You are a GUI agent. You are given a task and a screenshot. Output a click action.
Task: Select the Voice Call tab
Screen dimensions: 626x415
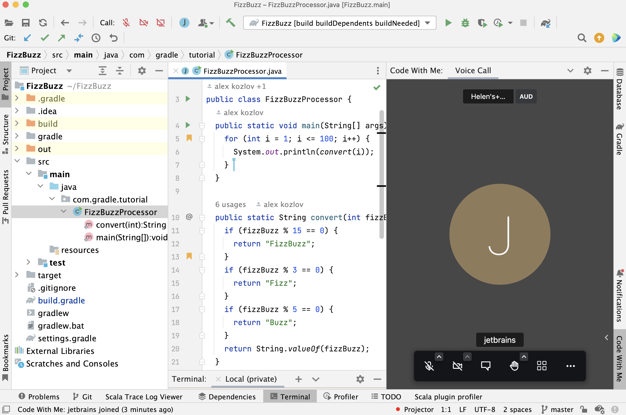[x=473, y=71]
